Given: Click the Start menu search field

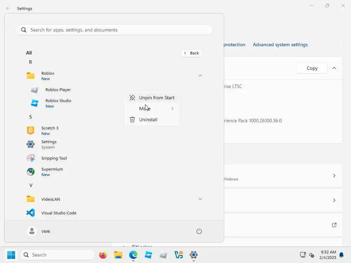Looking at the screenshot, I should [114, 30].
